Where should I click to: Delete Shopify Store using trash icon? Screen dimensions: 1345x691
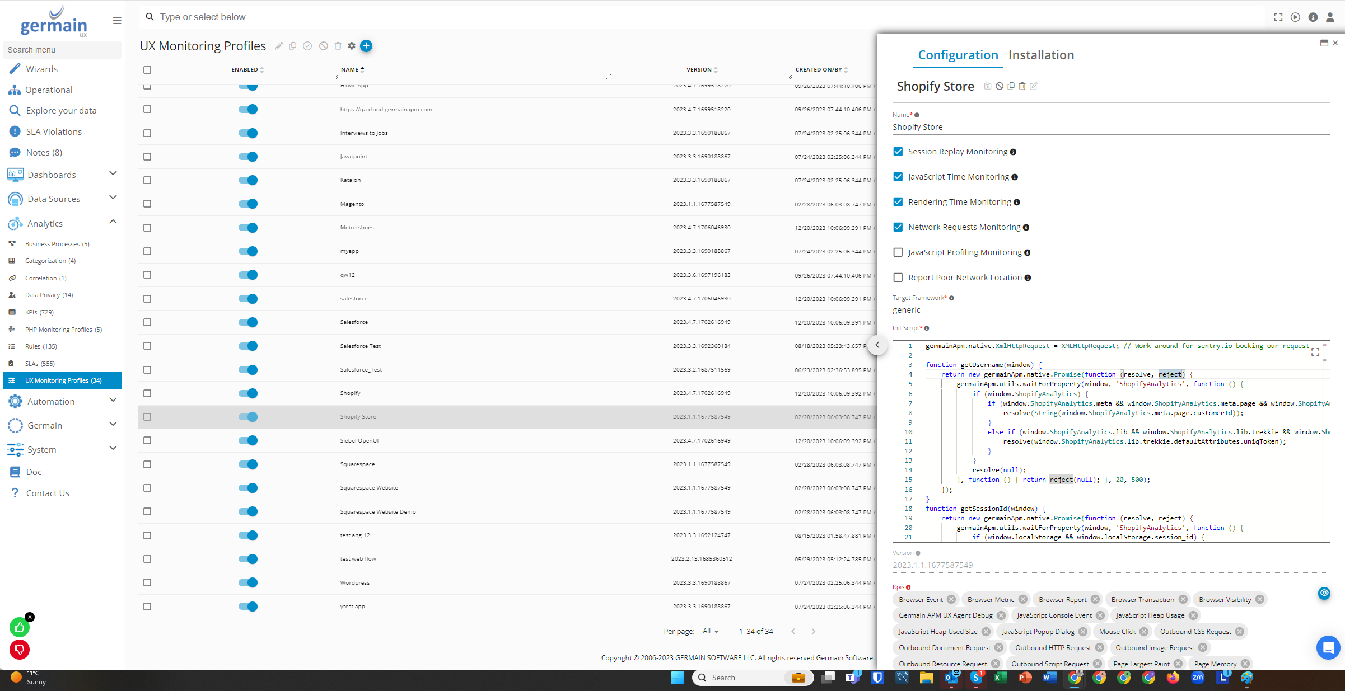coord(1022,86)
